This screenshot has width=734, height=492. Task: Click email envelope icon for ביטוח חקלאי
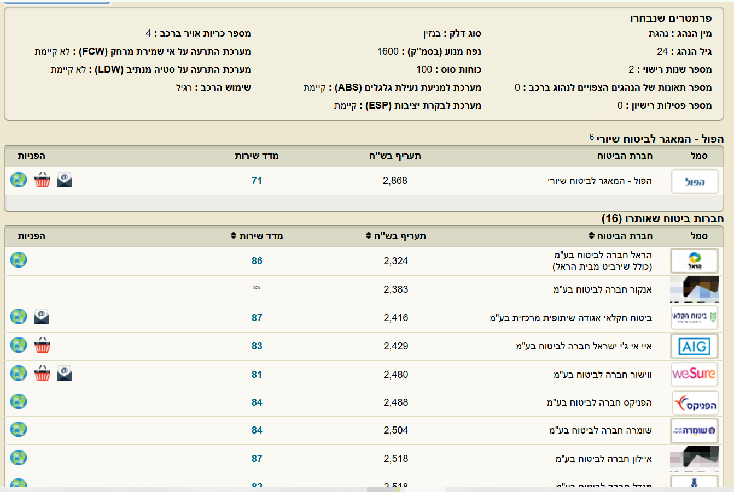(x=42, y=317)
